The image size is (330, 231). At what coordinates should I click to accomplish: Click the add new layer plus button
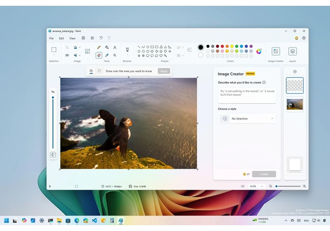tap(295, 71)
